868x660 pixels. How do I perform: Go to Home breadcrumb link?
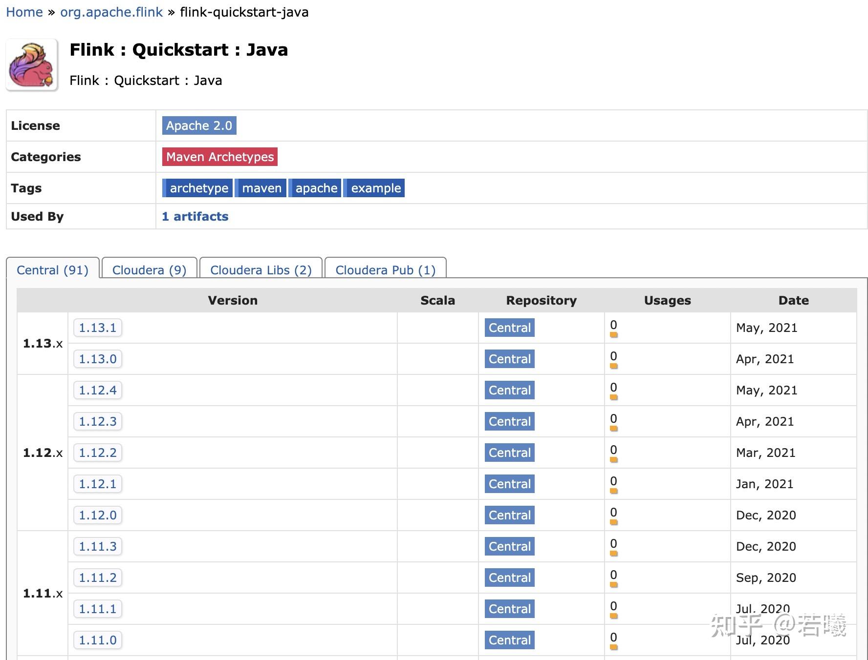pos(24,12)
